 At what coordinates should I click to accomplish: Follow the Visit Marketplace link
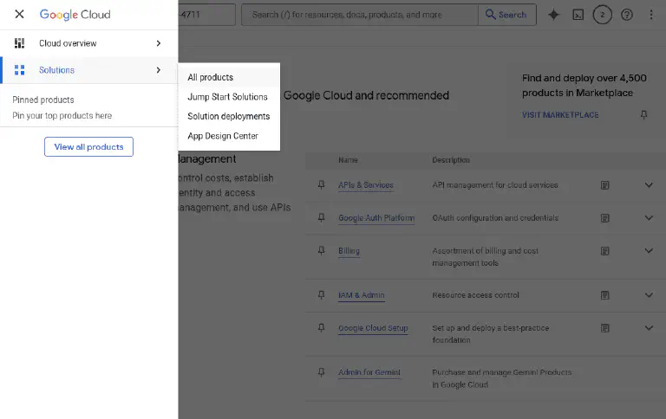[x=560, y=115]
